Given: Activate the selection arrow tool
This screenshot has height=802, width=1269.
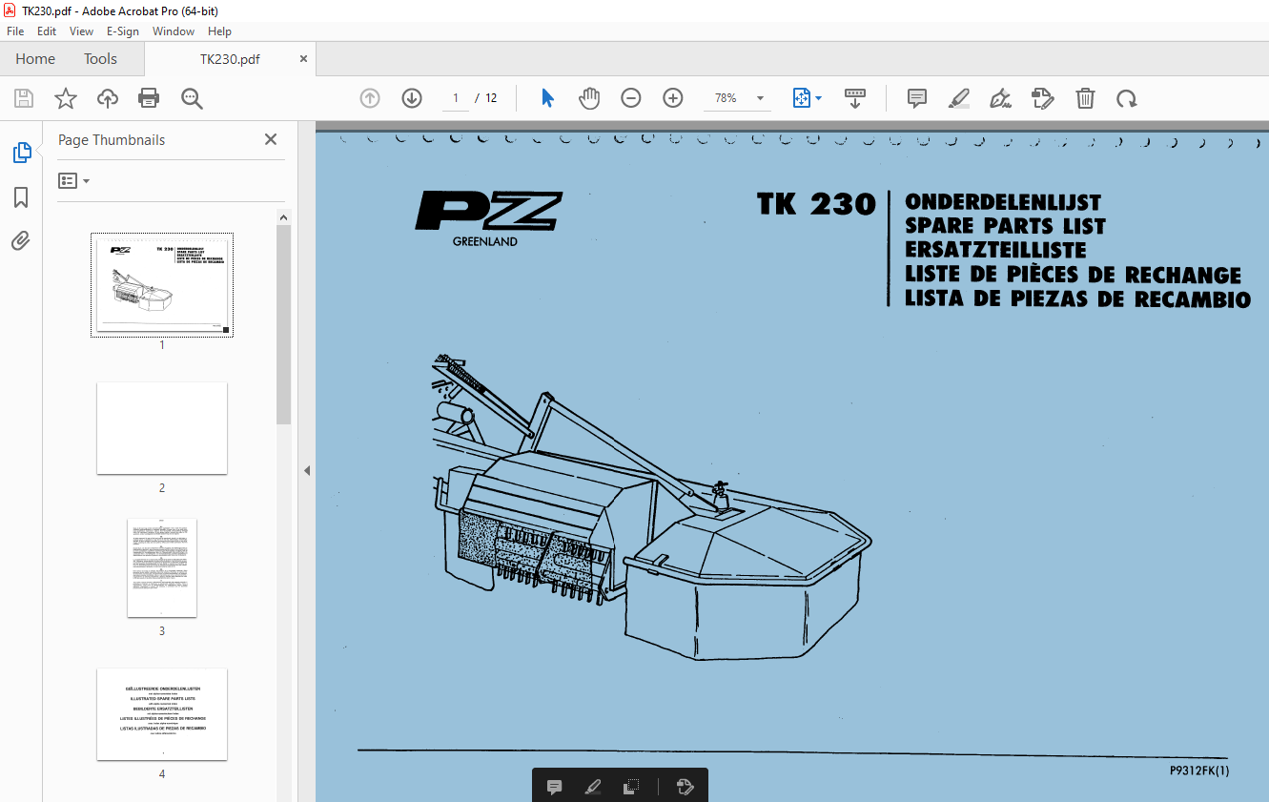Looking at the screenshot, I should 547,98.
